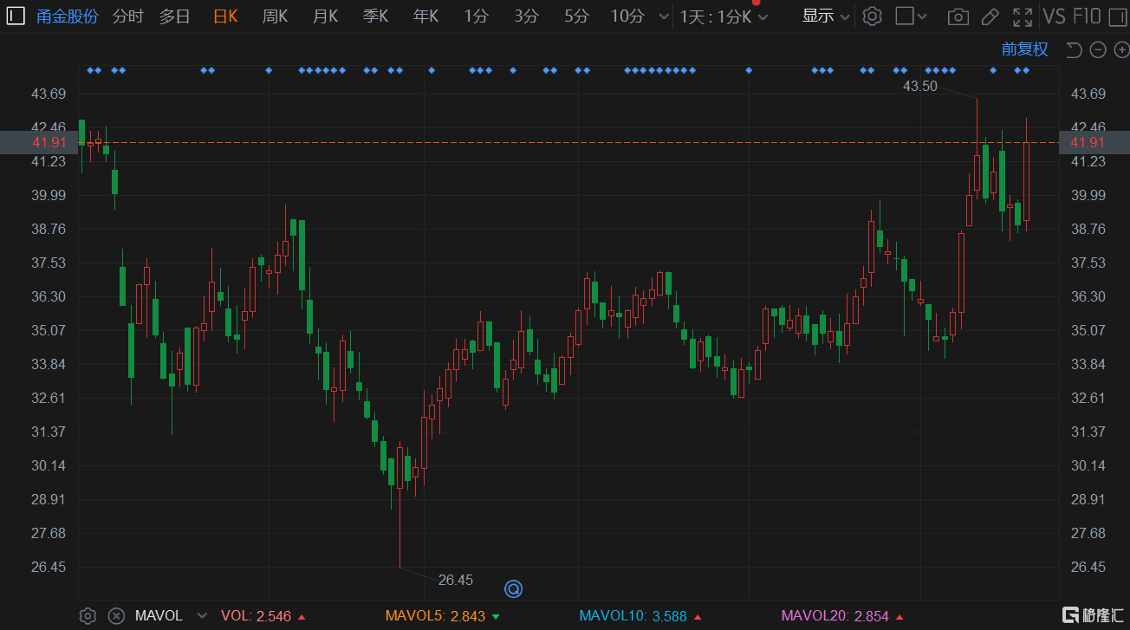Screen dimensions: 1130x630
Task: Open chart settings gear in top toolbar
Action: point(873,16)
